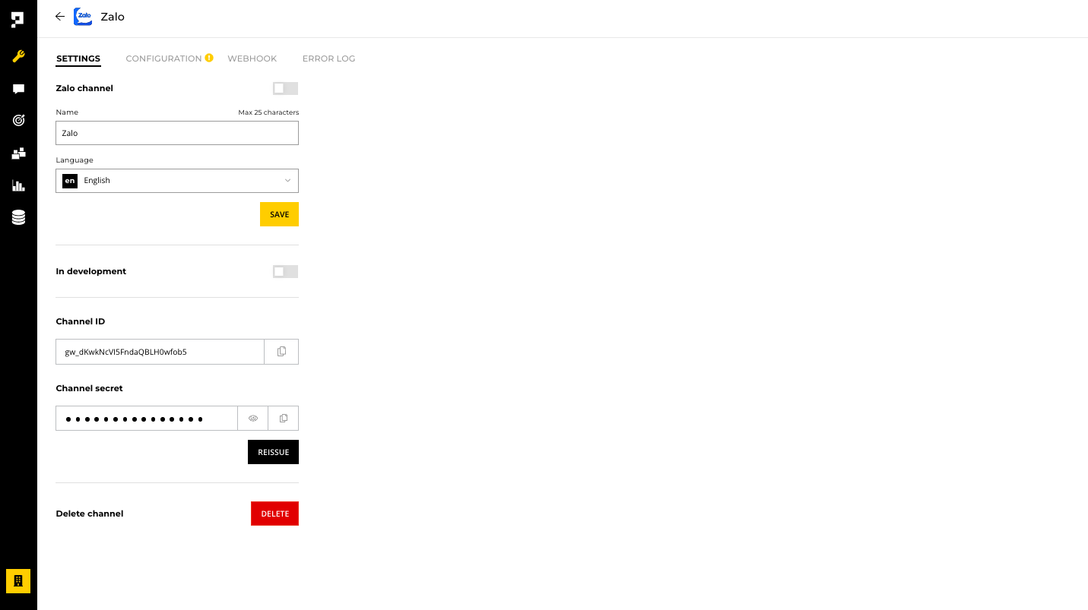
Task: Copy the Channel ID value
Action: [x=281, y=352]
